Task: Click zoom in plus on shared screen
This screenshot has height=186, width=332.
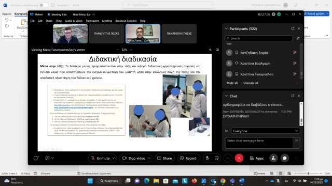Action: tap(131, 50)
